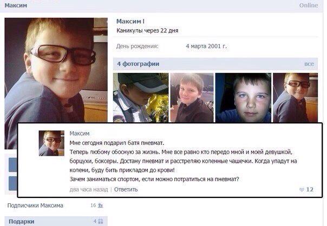This screenshot has height=226, width=327.
Task: Click the "все" link in photos header
Action: 309,64
